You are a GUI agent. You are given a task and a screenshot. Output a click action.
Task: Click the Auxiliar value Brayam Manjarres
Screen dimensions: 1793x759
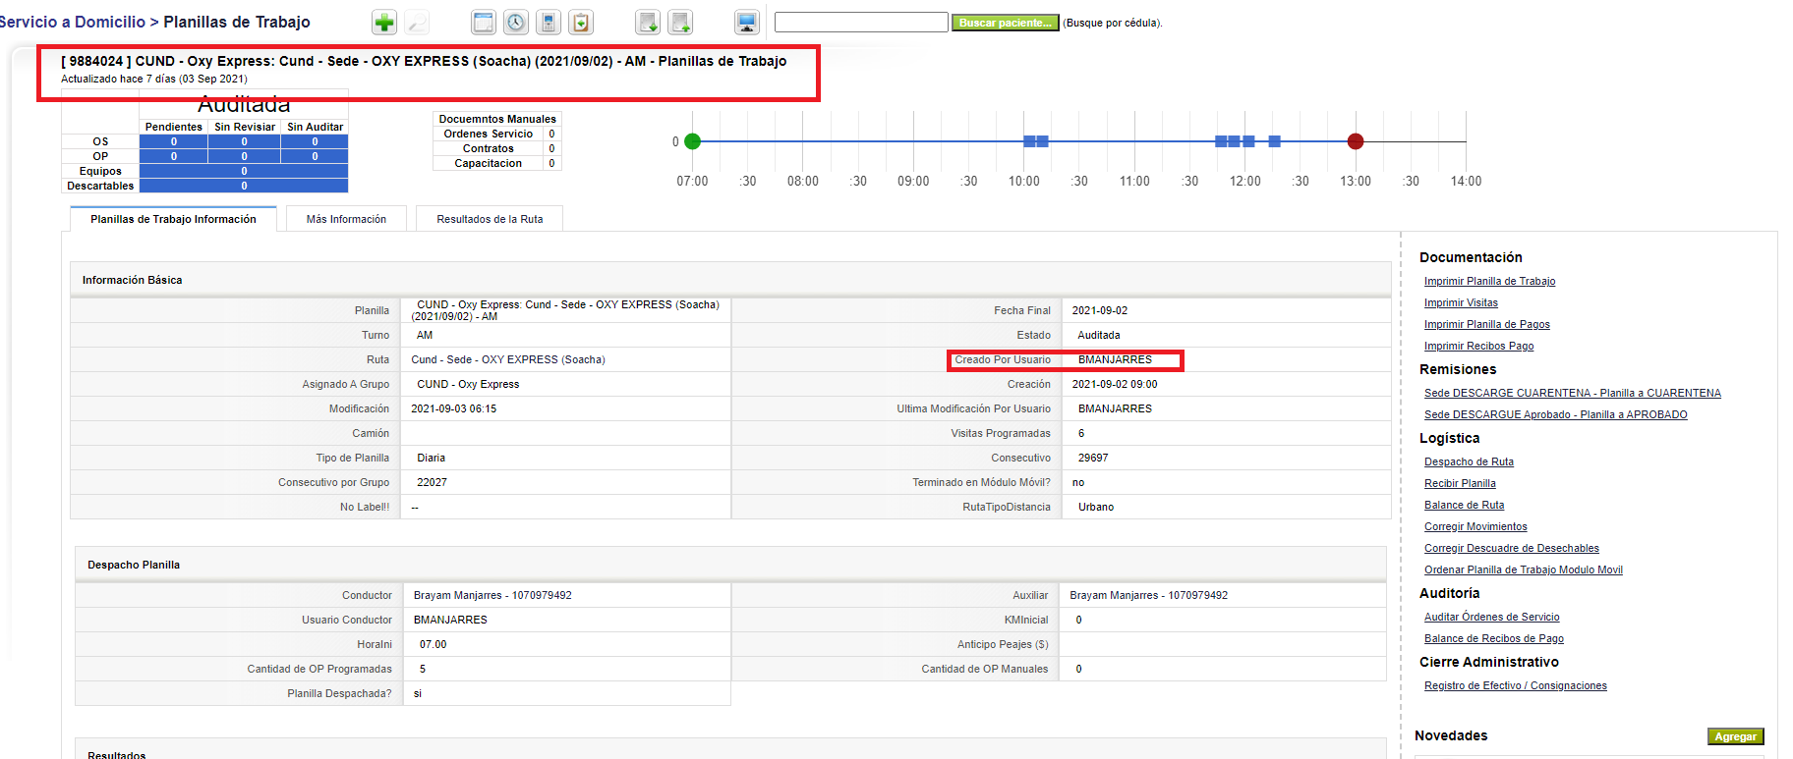click(1148, 595)
